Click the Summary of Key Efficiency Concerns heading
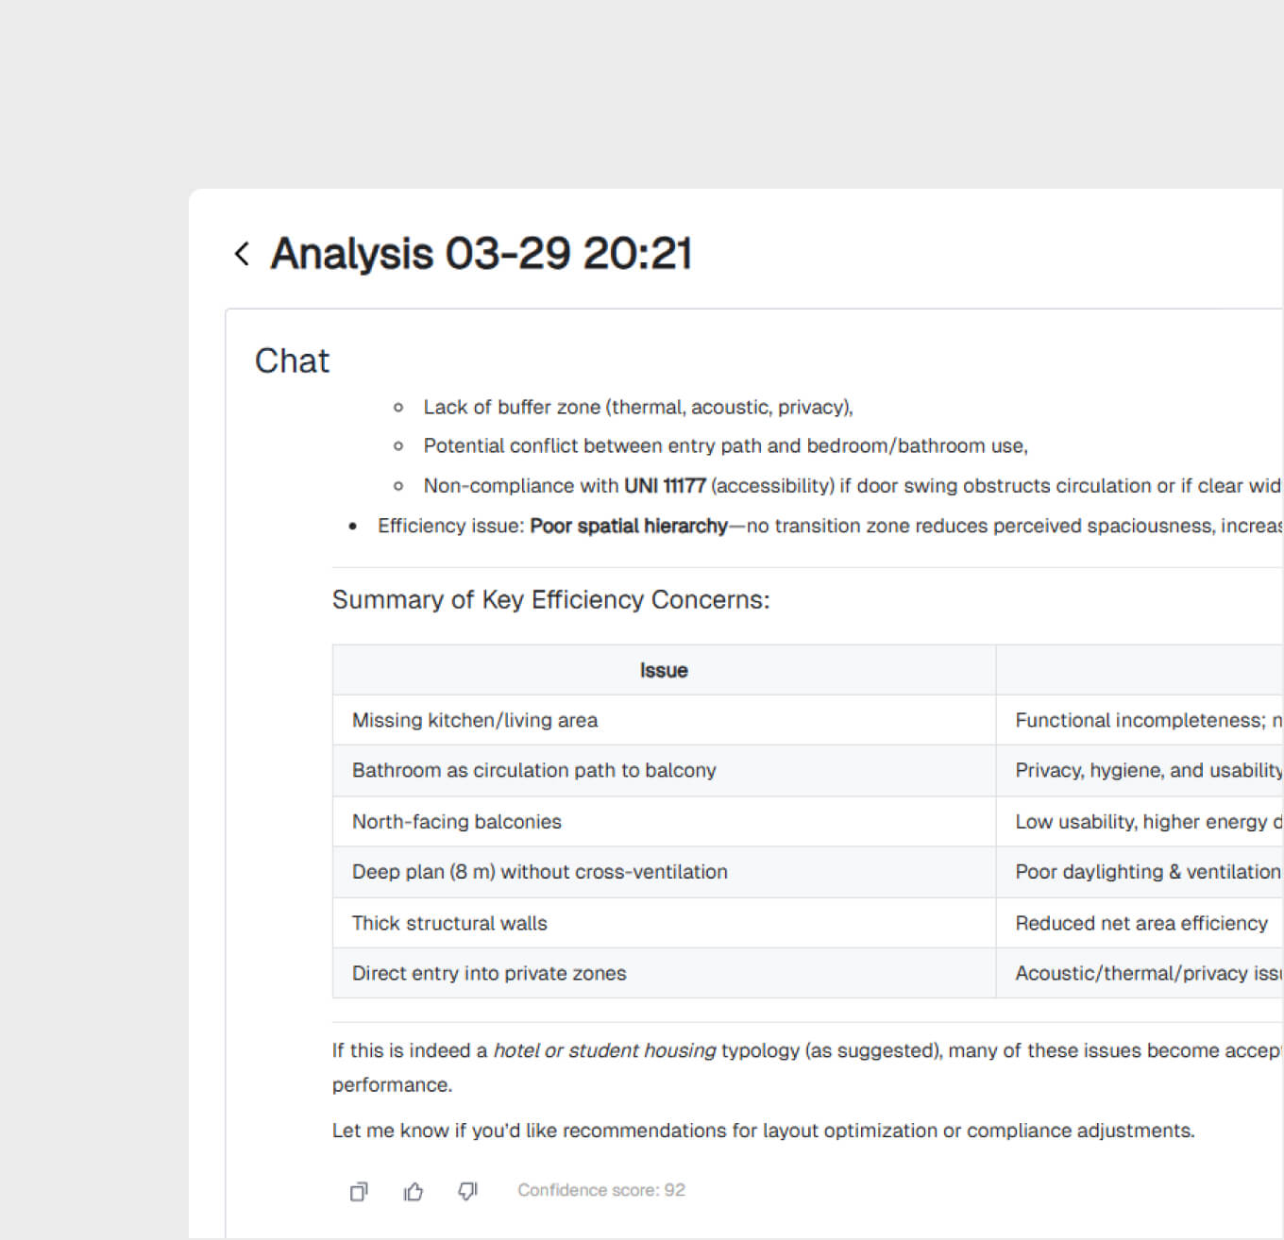 [550, 600]
